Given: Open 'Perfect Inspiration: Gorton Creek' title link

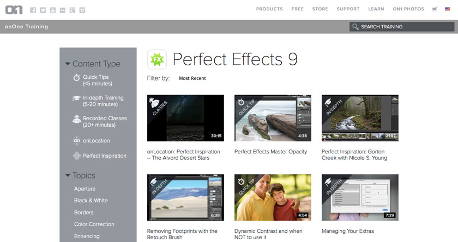Looking at the screenshot, I should click(x=354, y=154).
